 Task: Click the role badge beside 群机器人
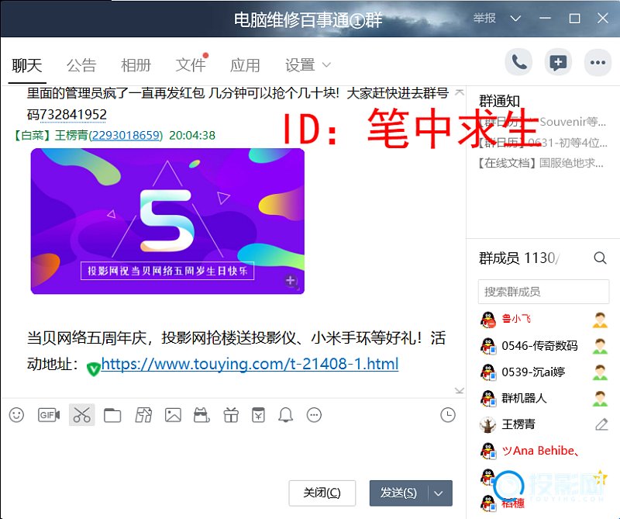coord(600,398)
